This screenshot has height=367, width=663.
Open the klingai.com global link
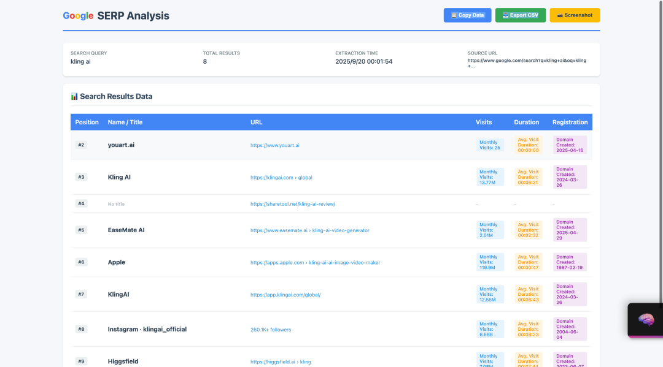(281, 178)
